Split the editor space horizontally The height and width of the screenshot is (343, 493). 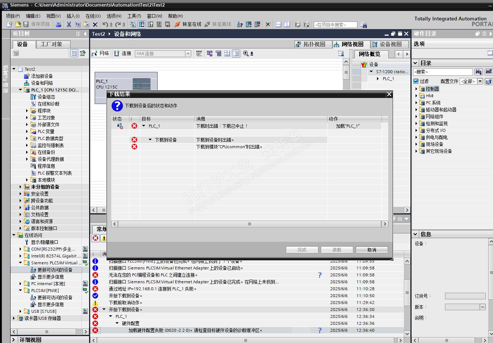[x=278, y=24]
